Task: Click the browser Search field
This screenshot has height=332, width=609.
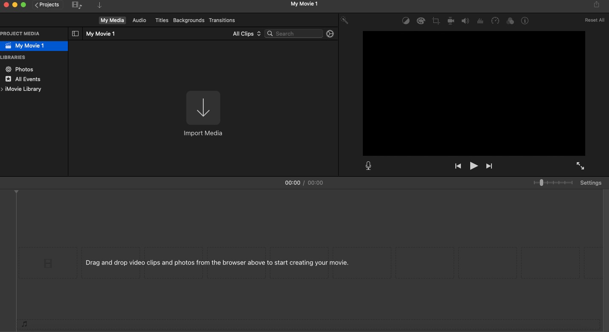Action: 294,34
